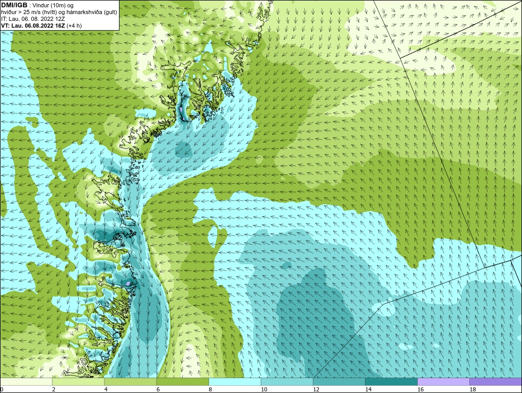Click the '14' legend scale value
This screenshot has height=393, width=522.
tap(368, 389)
